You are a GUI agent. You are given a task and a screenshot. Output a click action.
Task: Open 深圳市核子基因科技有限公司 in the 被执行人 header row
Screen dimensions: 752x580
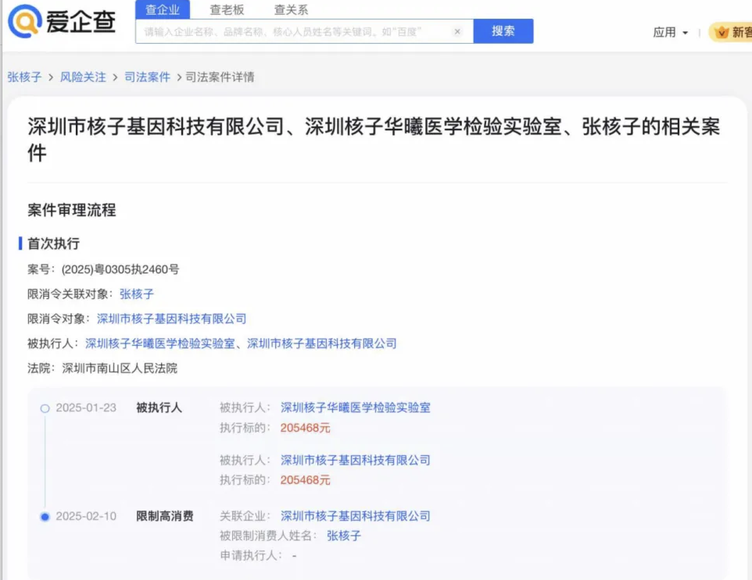pyautogui.click(x=322, y=343)
